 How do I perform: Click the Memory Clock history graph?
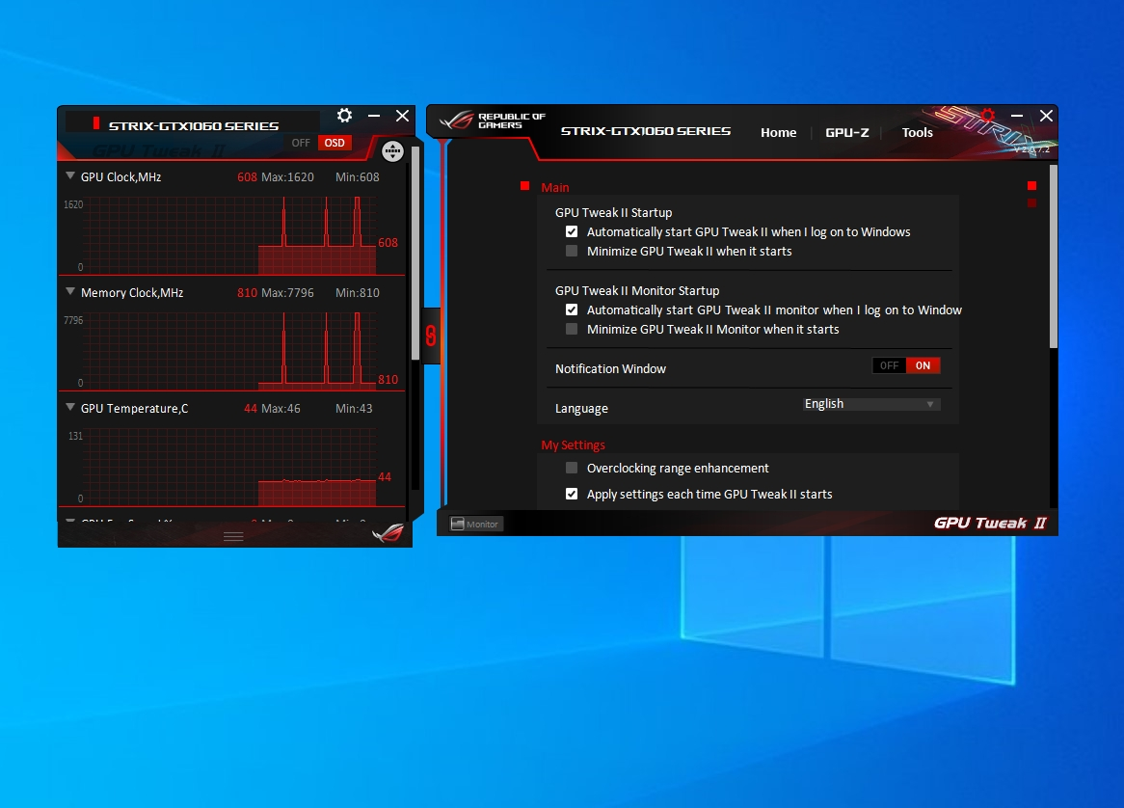[x=229, y=351]
